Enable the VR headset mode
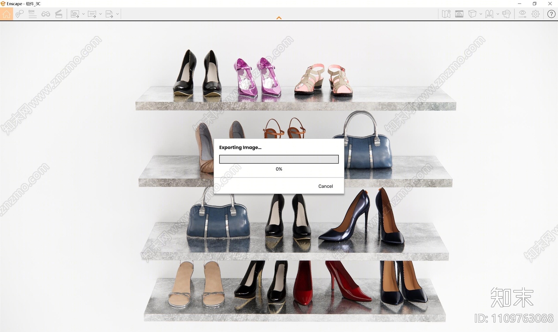Screen dimensions: 558x332 [507, 14]
